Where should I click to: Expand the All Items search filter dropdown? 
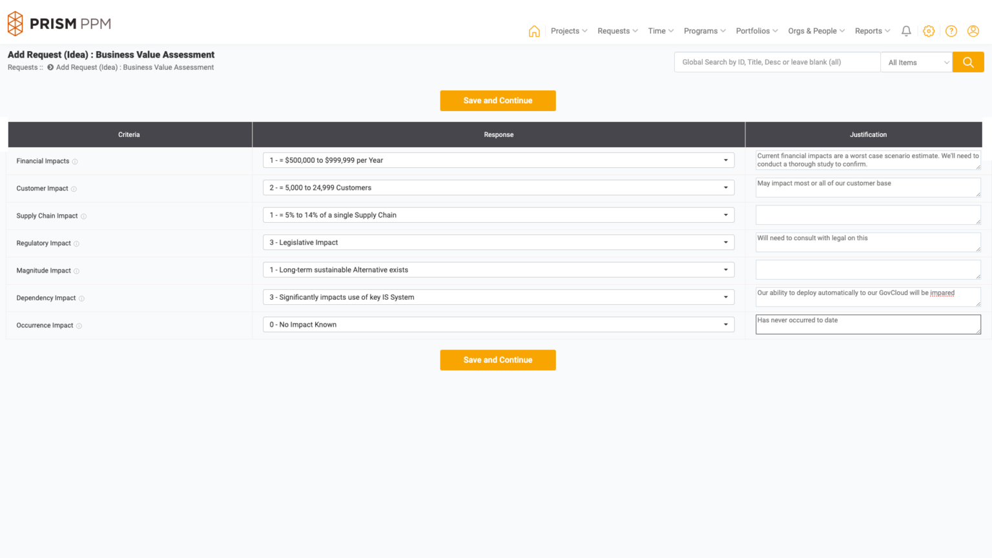tap(916, 62)
